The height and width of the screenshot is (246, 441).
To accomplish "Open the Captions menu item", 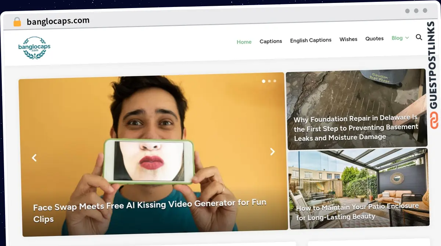I will pyautogui.click(x=271, y=41).
